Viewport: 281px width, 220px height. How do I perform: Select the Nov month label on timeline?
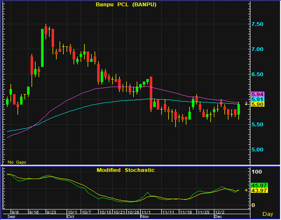[x=145, y=216]
